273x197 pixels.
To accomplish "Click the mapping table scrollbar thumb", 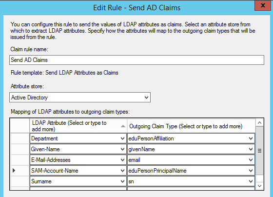I will [259, 151].
